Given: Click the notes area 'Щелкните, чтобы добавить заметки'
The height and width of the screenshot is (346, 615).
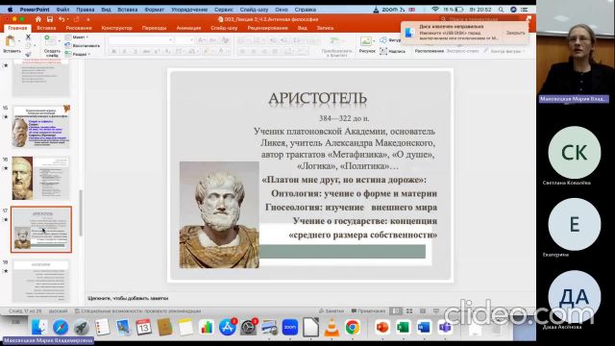Looking at the screenshot, I should pos(128,298).
